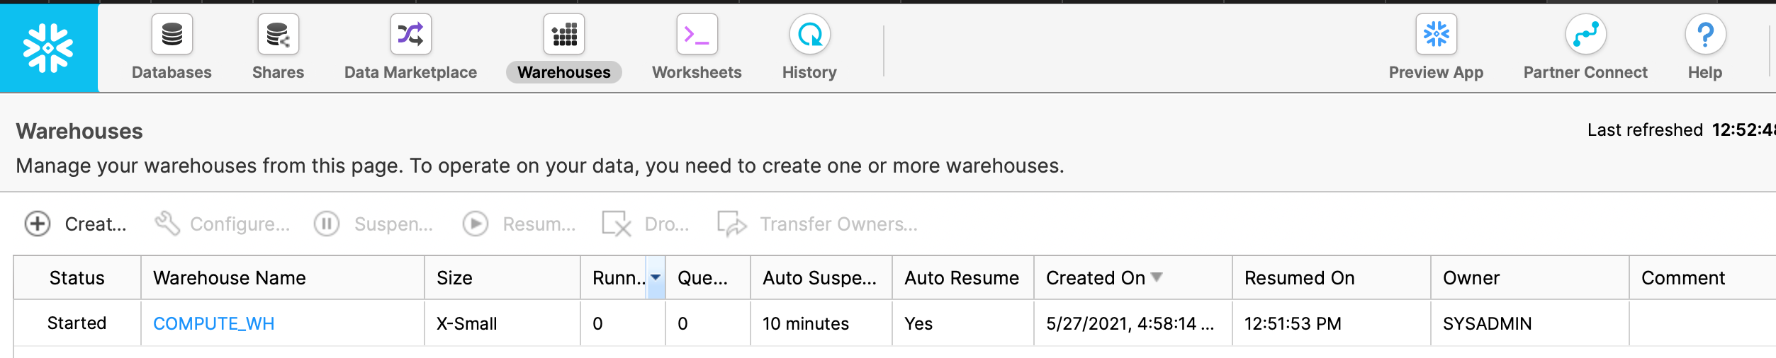Screen dimensions: 1776x358
Task: Click the Snowflake logo home icon
Action: pos(48,48)
